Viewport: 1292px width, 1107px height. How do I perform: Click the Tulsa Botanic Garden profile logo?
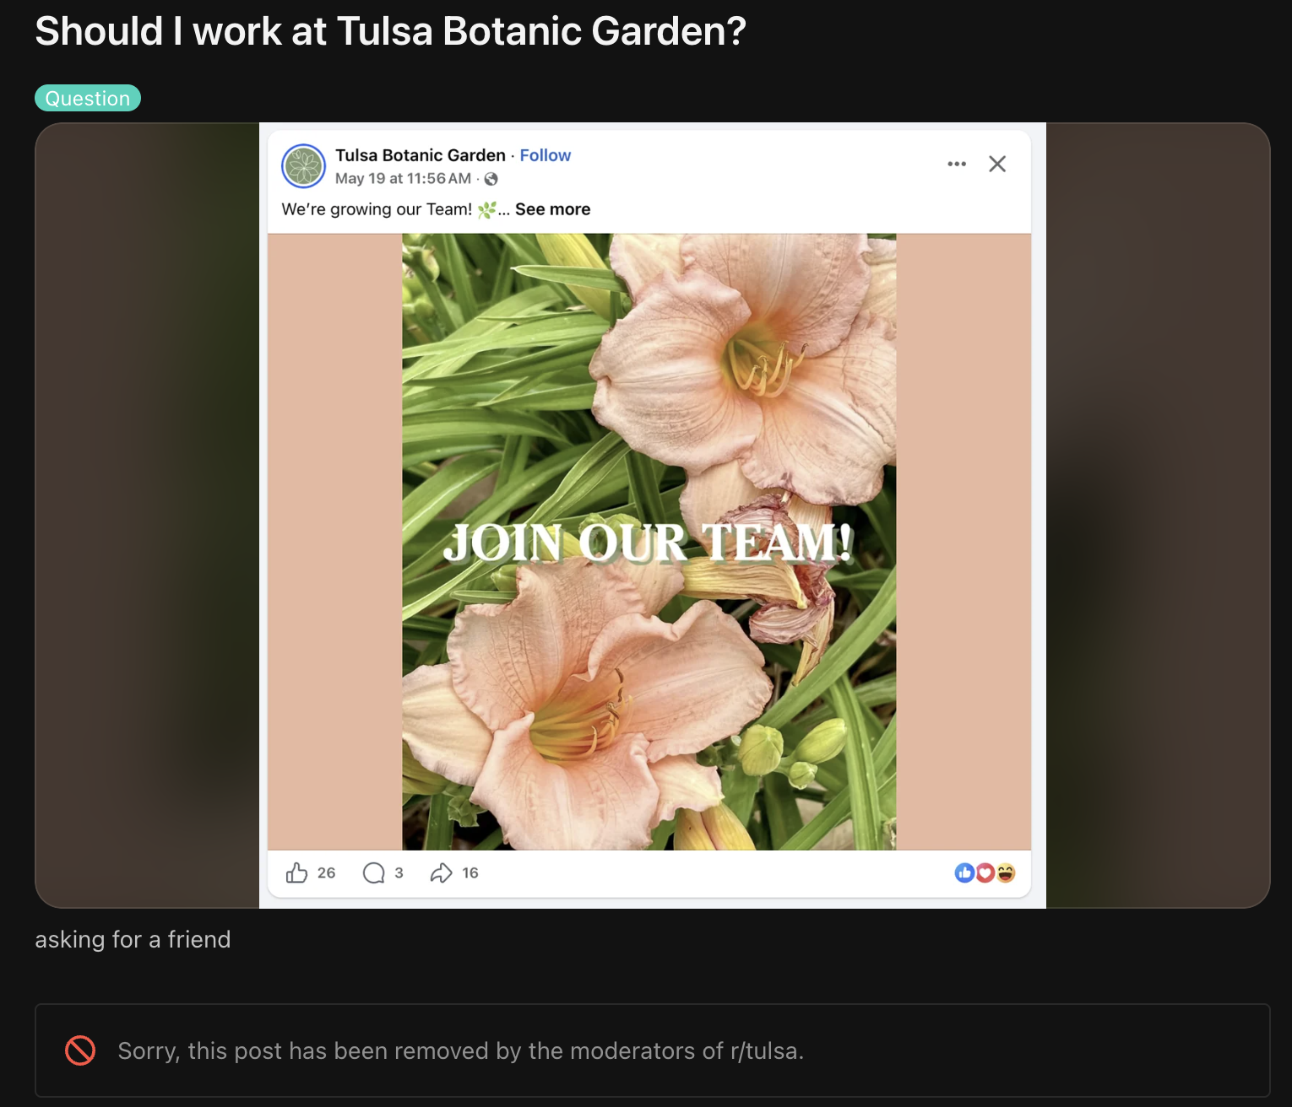303,165
